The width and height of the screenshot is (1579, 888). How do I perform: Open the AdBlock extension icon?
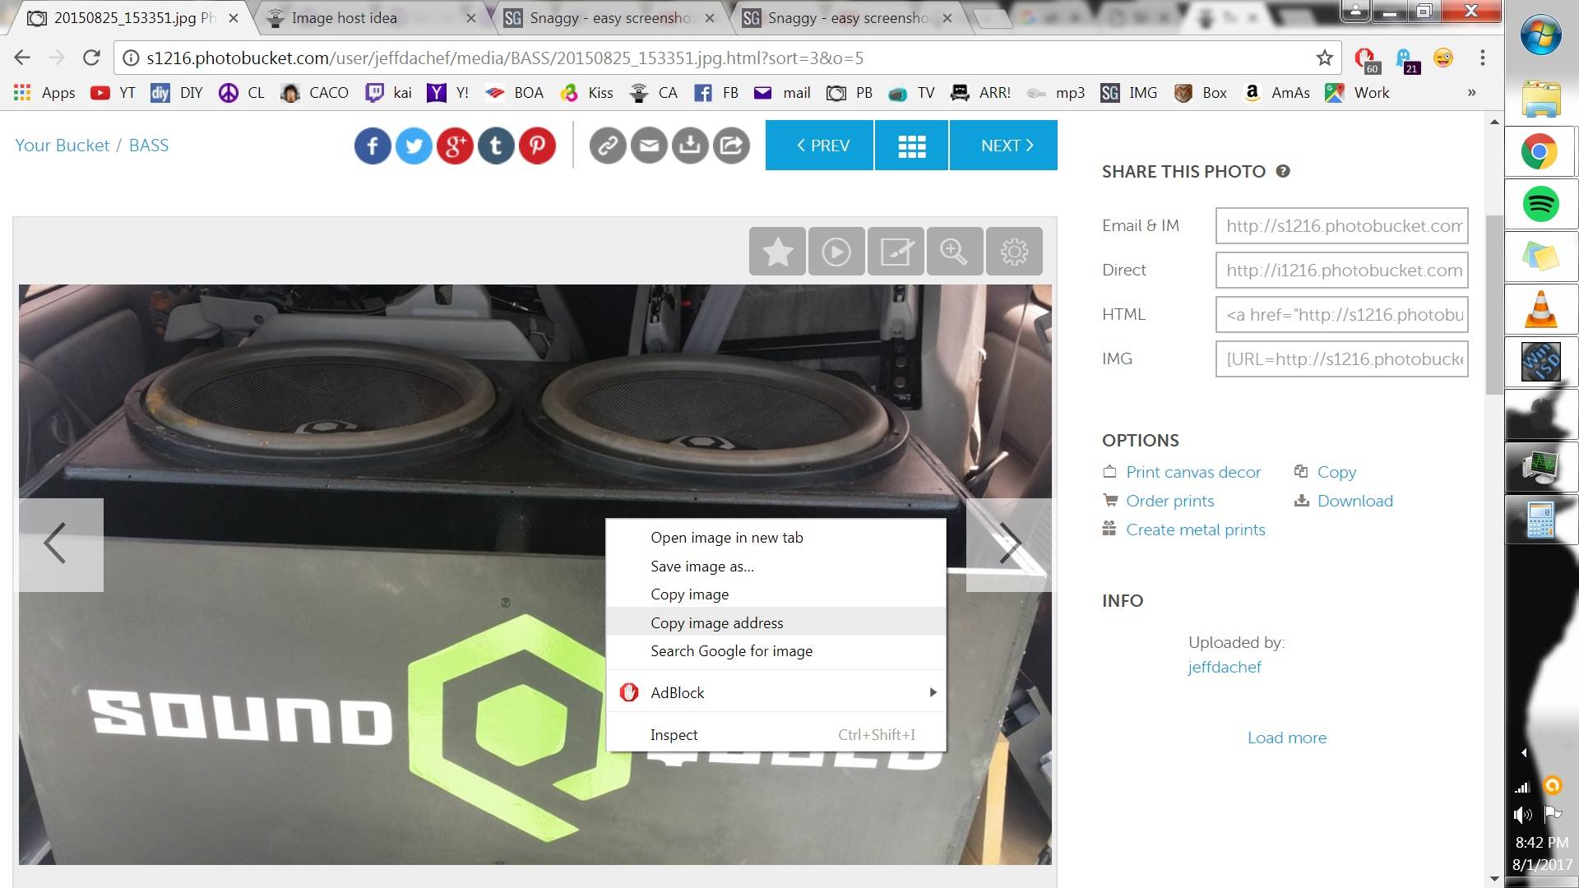pyautogui.click(x=1365, y=58)
